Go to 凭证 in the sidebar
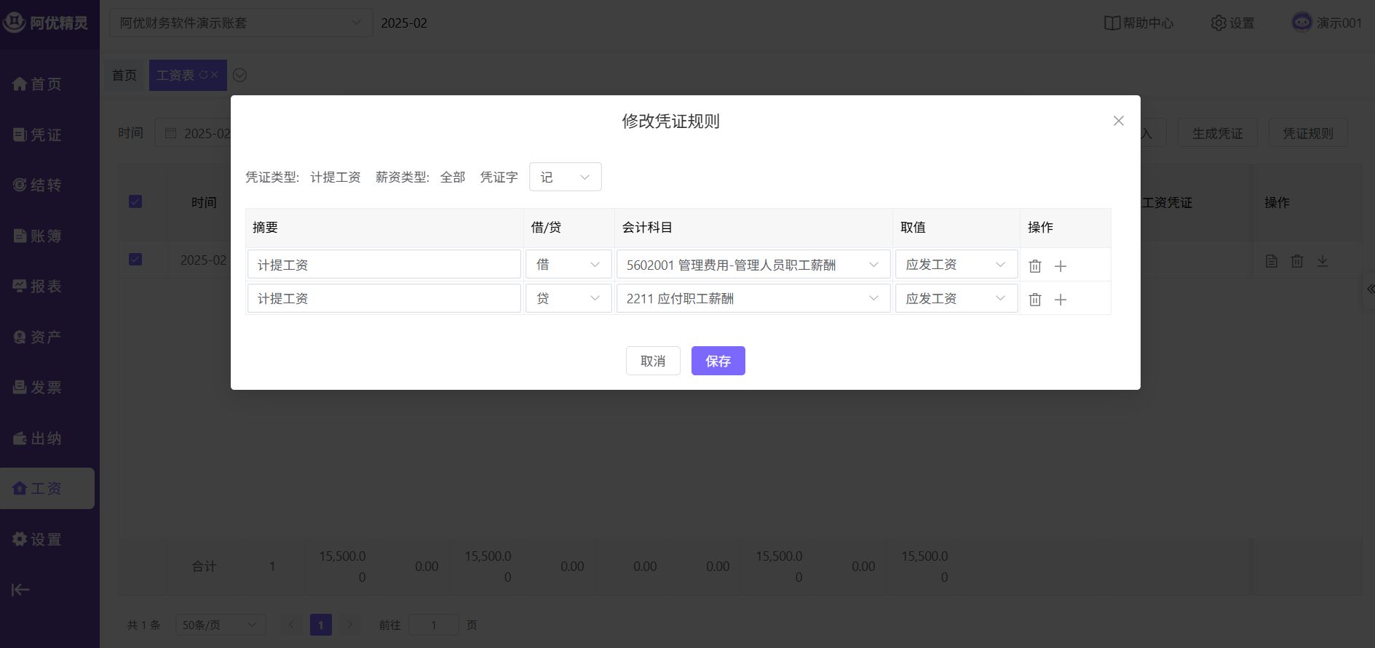This screenshot has width=1375, height=648. 38,135
